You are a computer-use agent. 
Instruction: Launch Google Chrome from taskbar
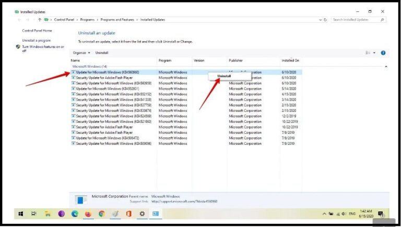tap(102, 214)
